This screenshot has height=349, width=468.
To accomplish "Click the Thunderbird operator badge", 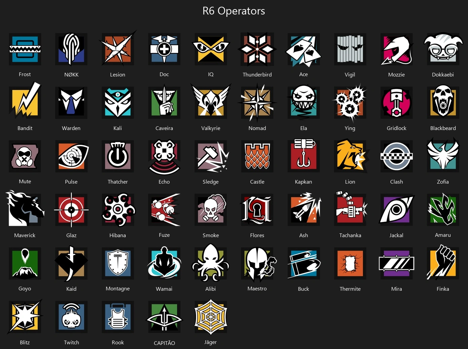I will [257, 49].
